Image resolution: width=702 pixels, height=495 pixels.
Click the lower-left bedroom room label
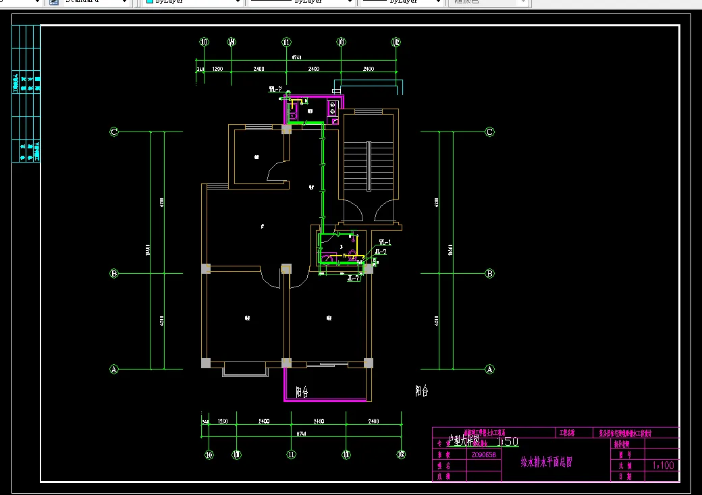click(x=248, y=318)
